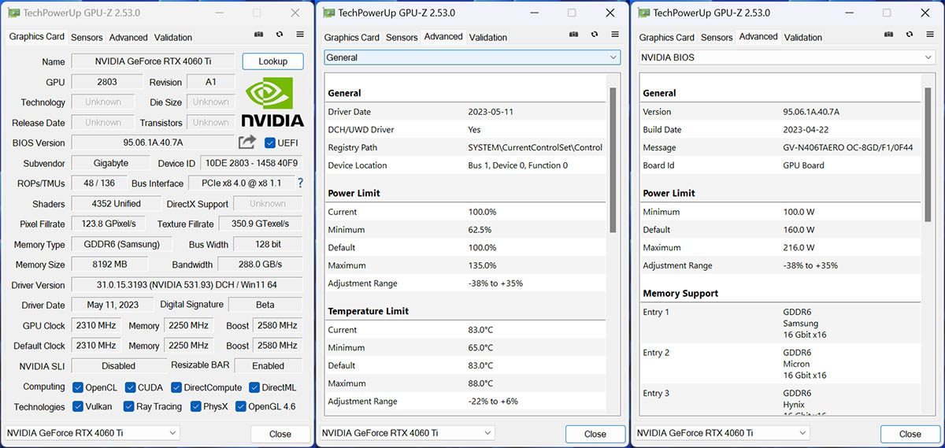Click the BIOS export share arrow icon

247,142
